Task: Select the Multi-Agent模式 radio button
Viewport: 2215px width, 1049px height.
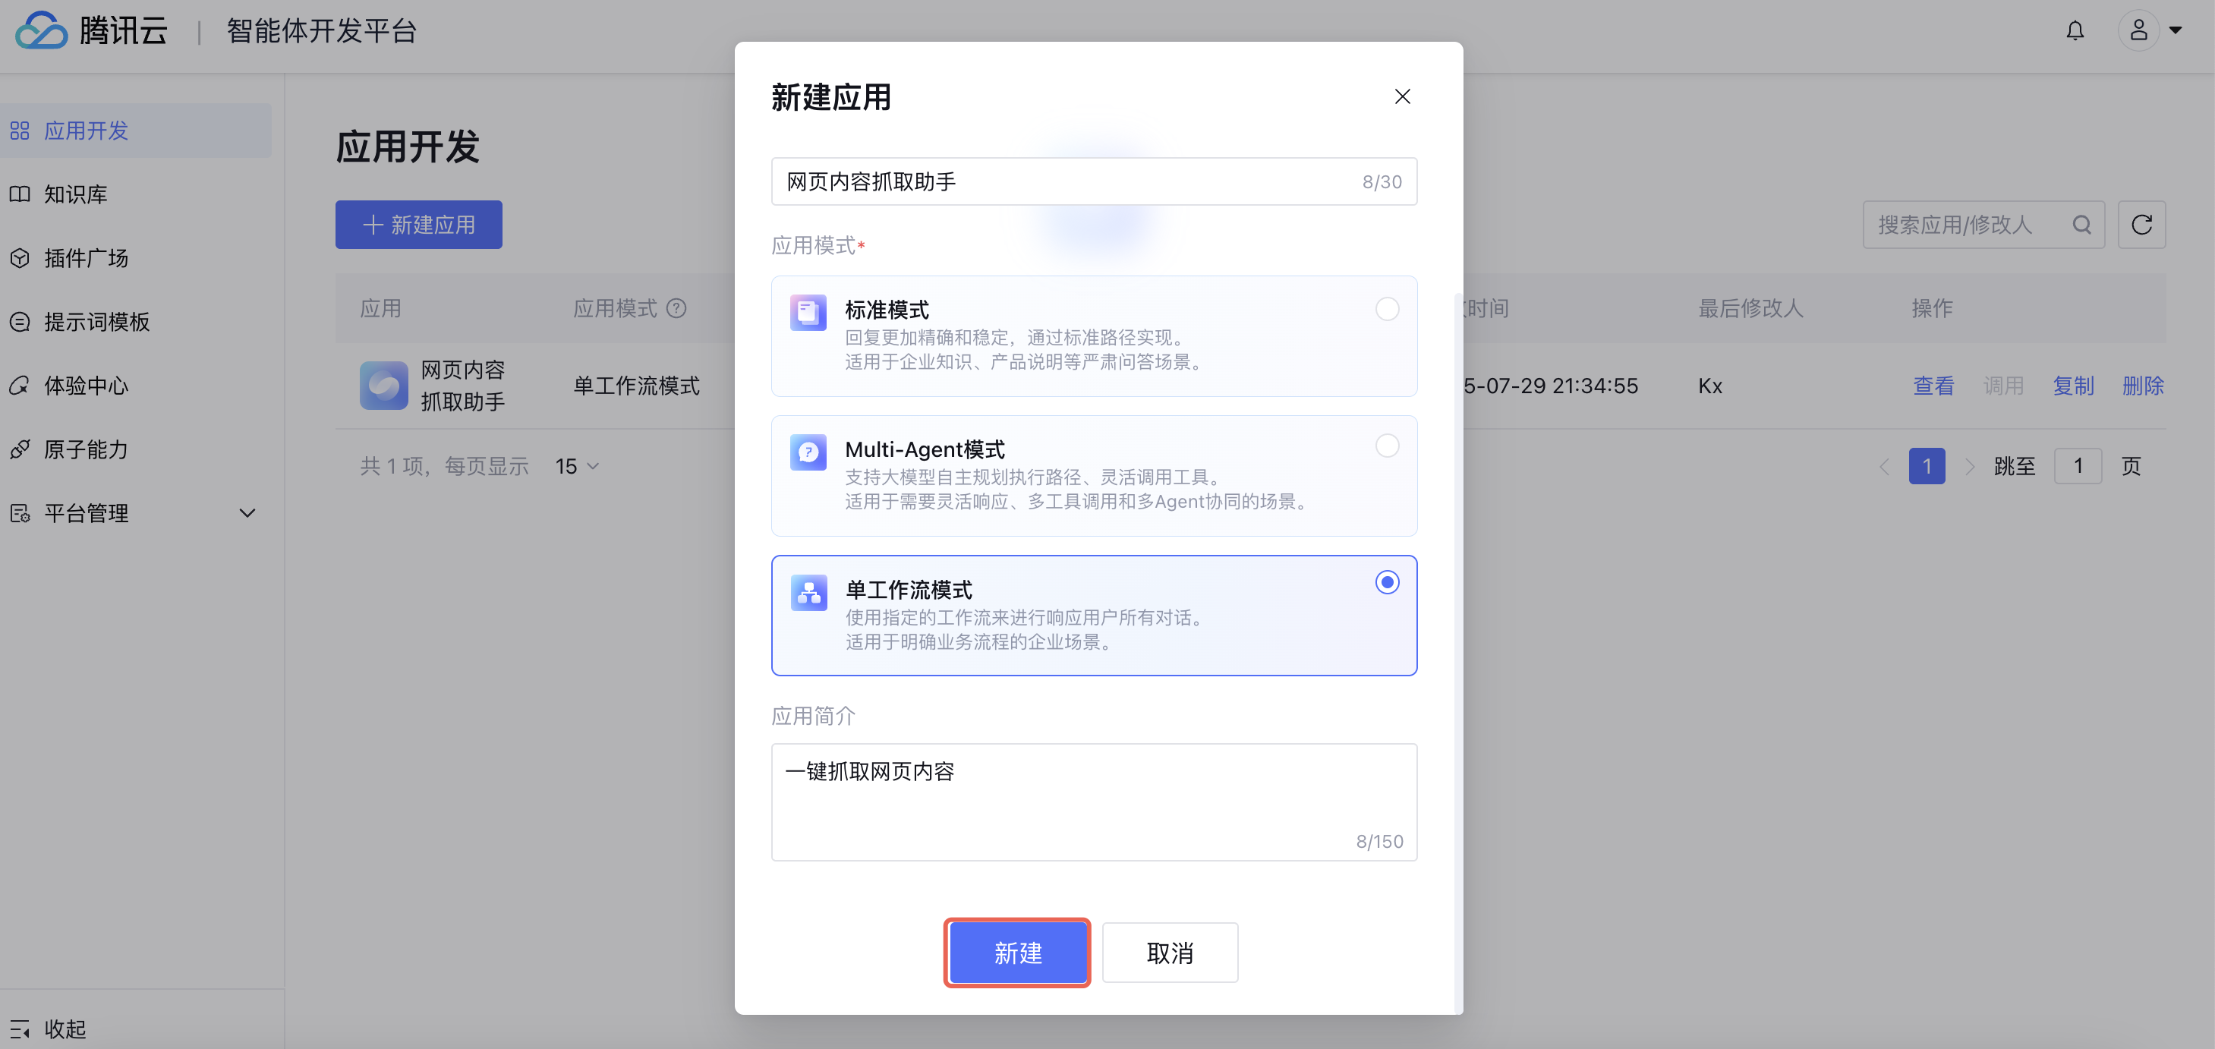Action: pos(1386,446)
